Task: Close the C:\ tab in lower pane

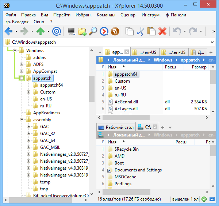Action: coord(156,127)
